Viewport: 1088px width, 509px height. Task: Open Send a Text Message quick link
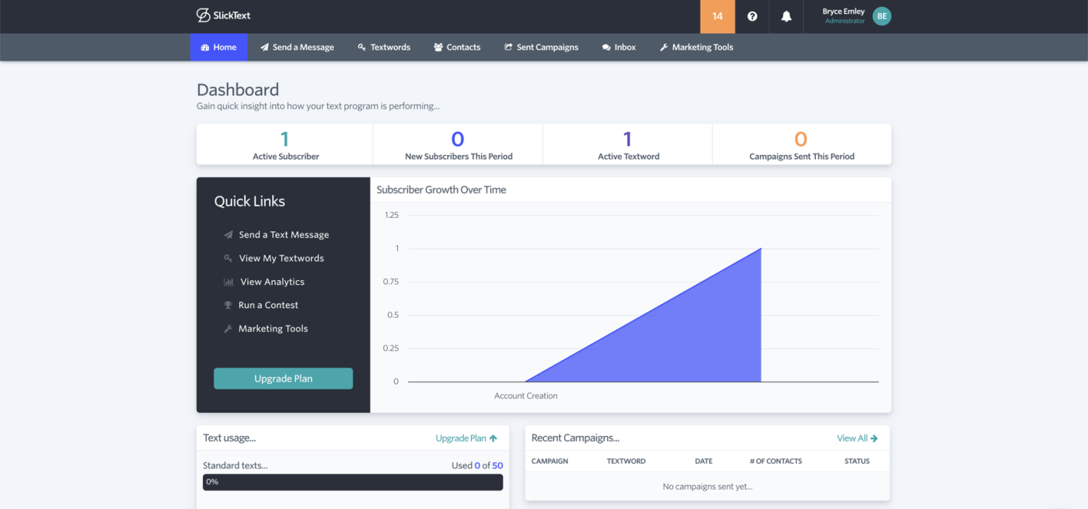(284, 234)
